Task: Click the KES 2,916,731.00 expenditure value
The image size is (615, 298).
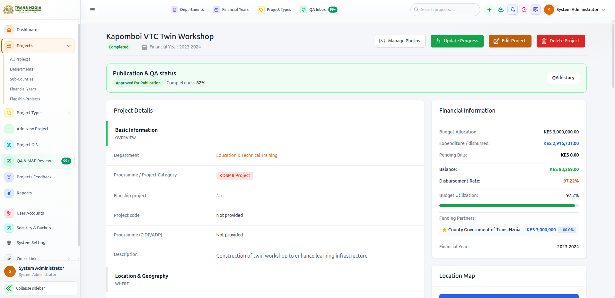Action: [561, 144]
